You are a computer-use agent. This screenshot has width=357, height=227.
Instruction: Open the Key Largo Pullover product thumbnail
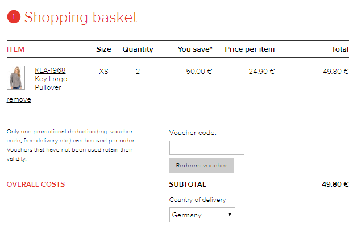pyautogui.click(x=16, y=78)
